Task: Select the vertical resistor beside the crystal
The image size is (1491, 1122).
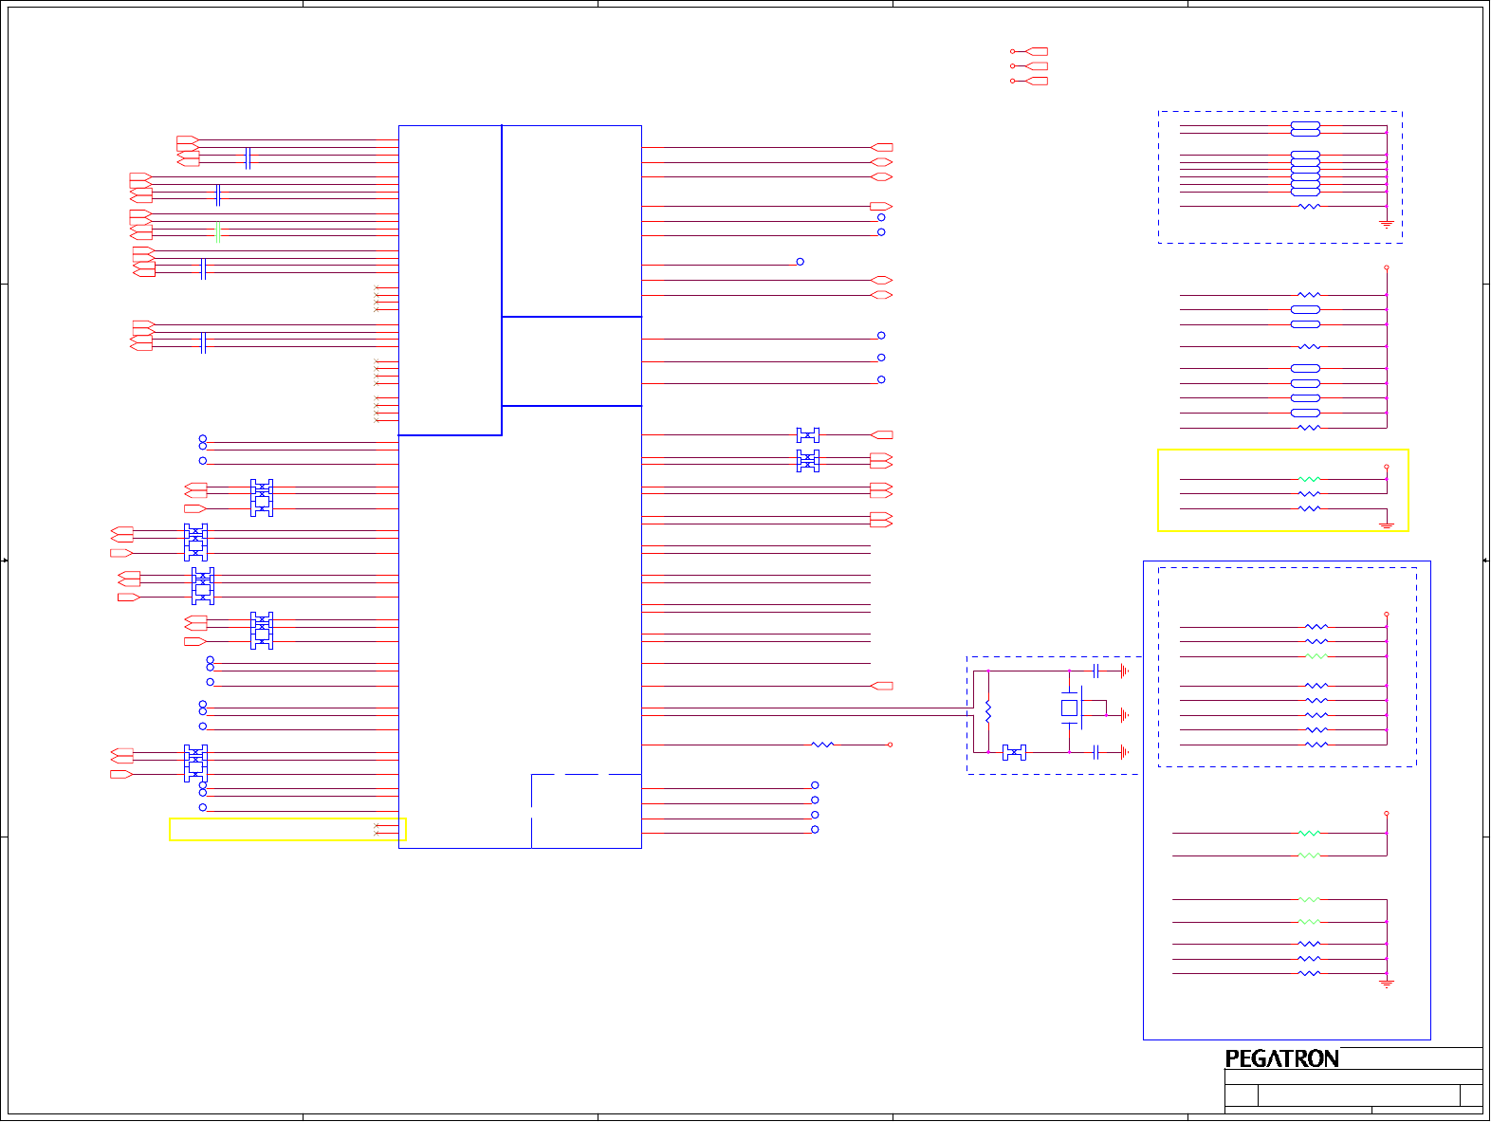Action: 988,711
